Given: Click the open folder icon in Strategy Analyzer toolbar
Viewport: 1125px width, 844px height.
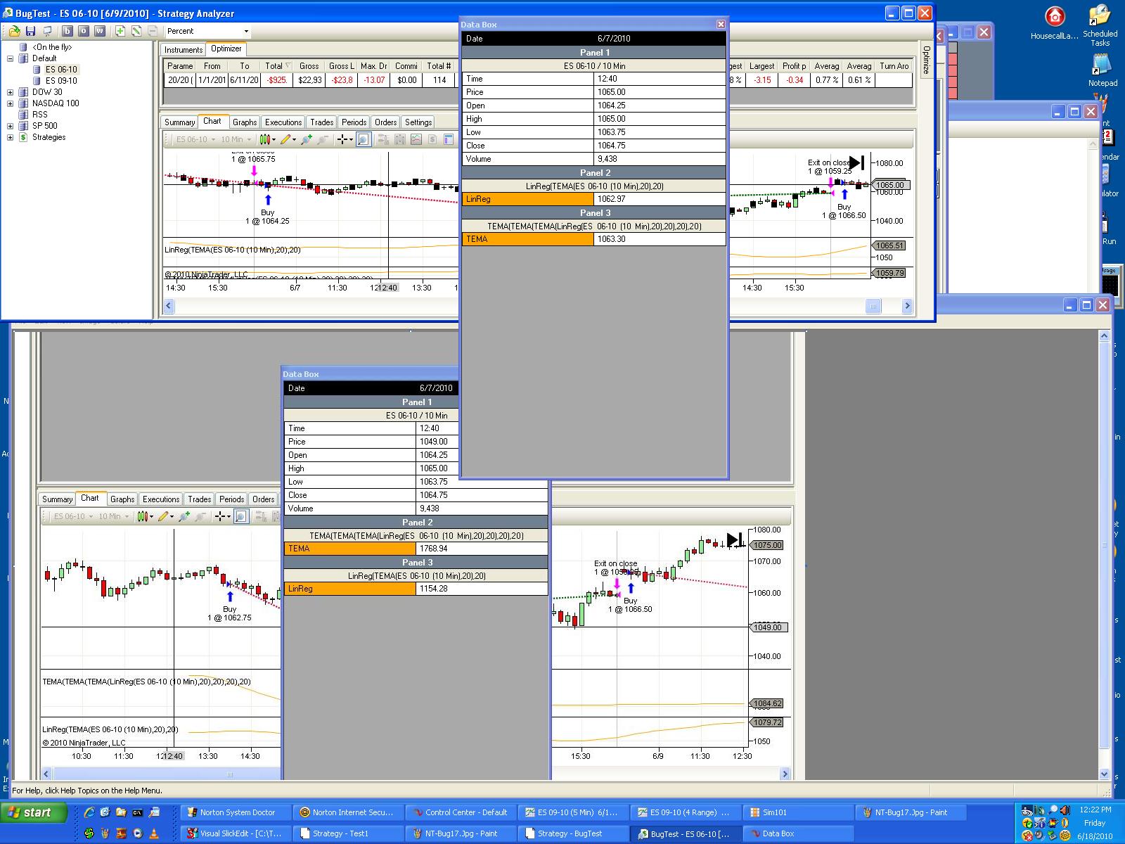Looking at the screenshot, I should 14,31.
